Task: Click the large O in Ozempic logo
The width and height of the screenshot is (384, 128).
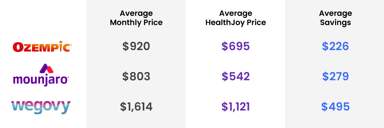Action: point(17,48)
